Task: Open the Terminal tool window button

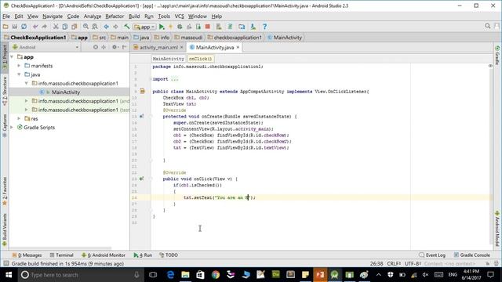Action: 61,255
